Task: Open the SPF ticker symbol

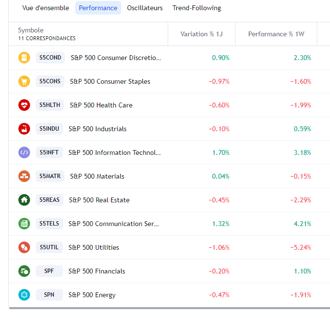Action: pos(49,271)
